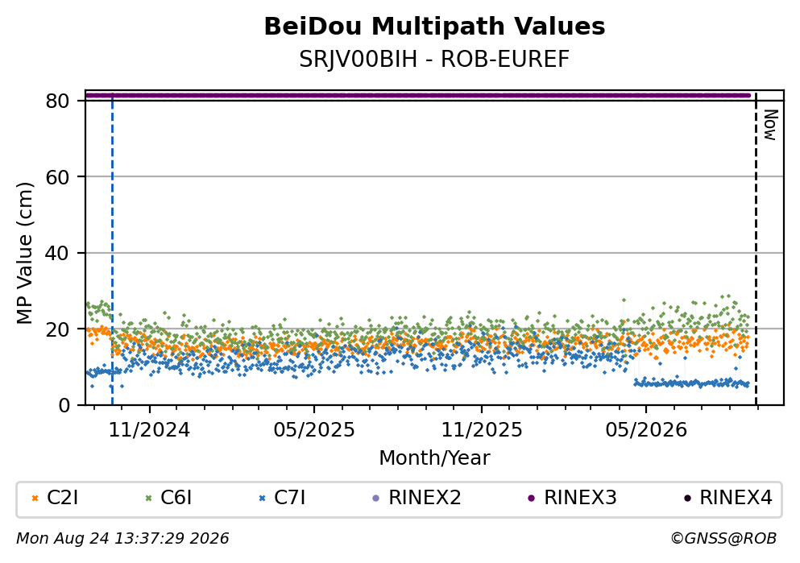Click the green C6I legend marker

pyautogui.click(x=148, y=499)
